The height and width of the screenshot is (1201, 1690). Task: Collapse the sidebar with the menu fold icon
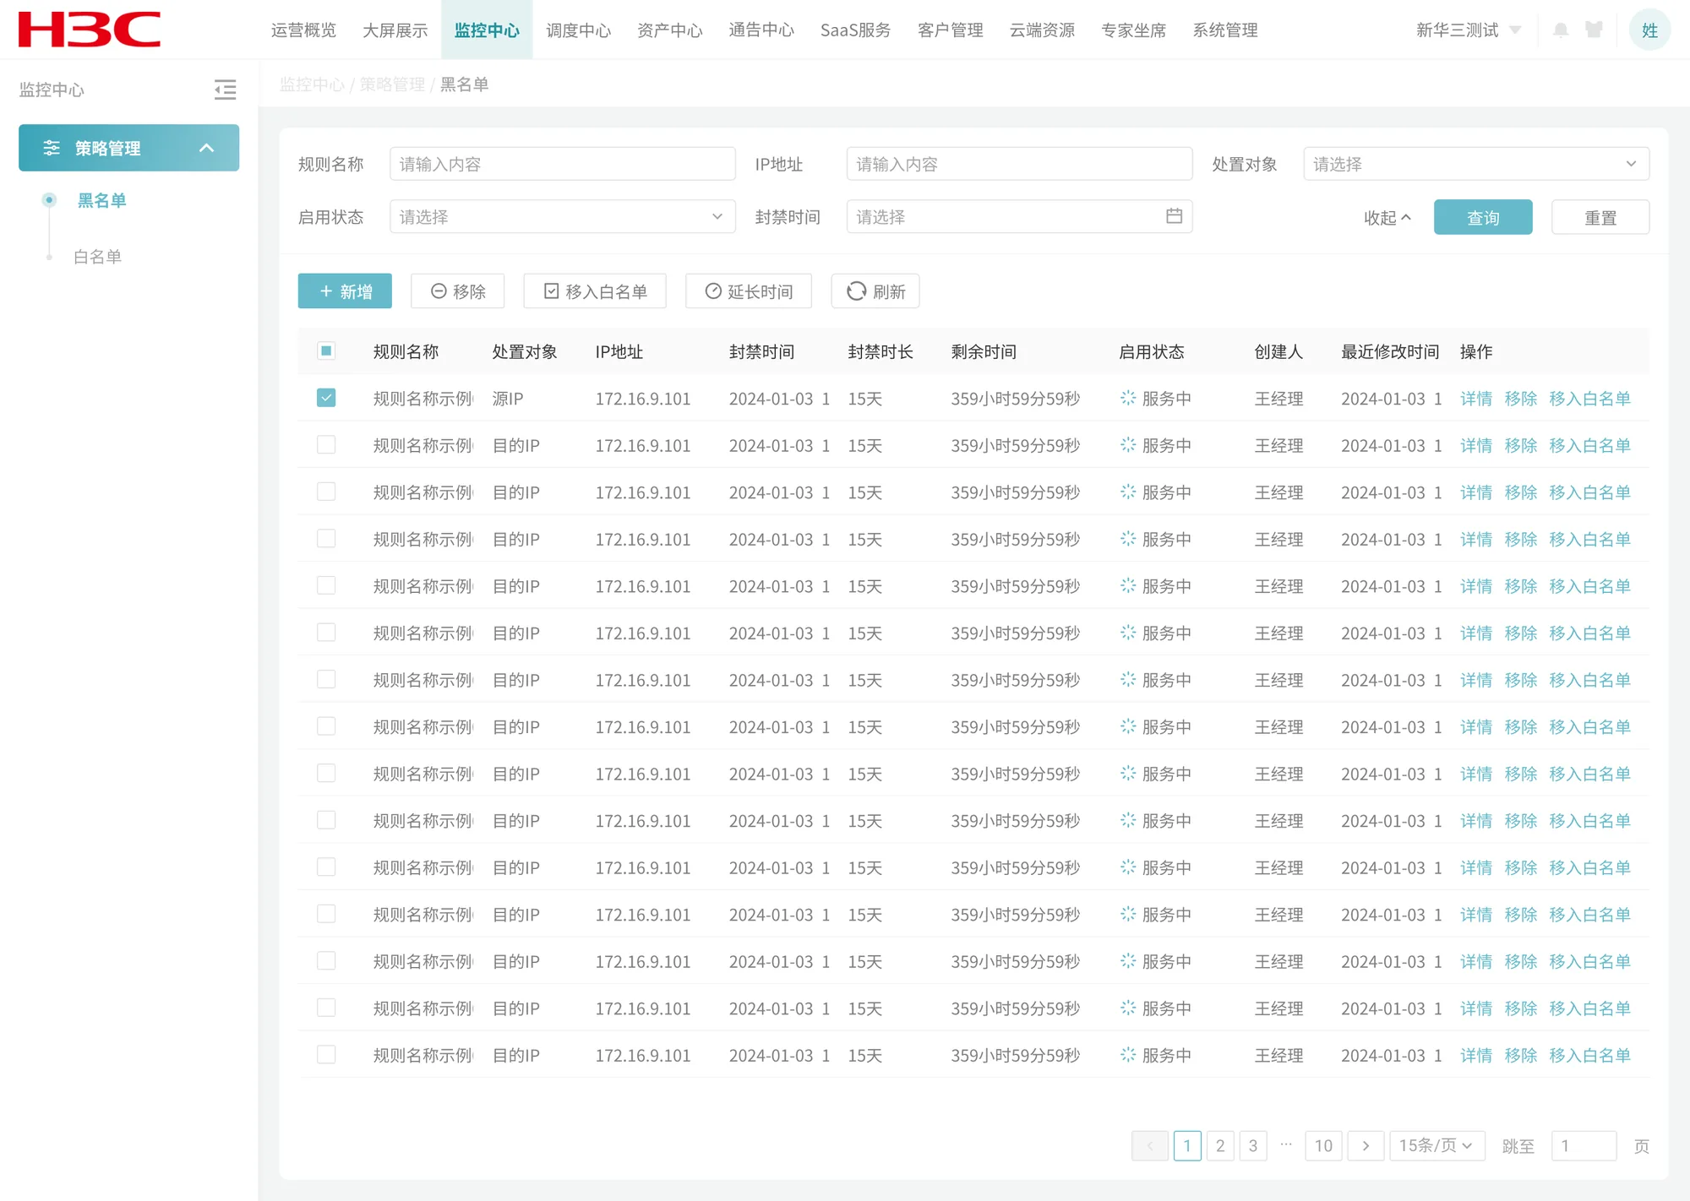[225, 90]
